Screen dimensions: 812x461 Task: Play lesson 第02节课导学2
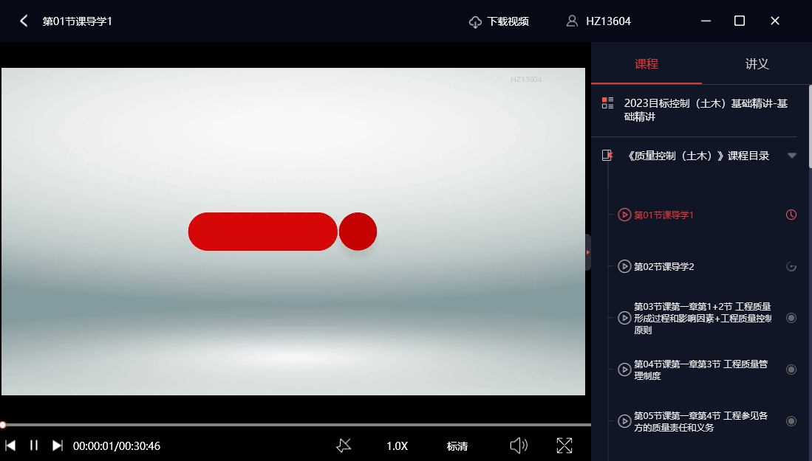click(663, 266)
